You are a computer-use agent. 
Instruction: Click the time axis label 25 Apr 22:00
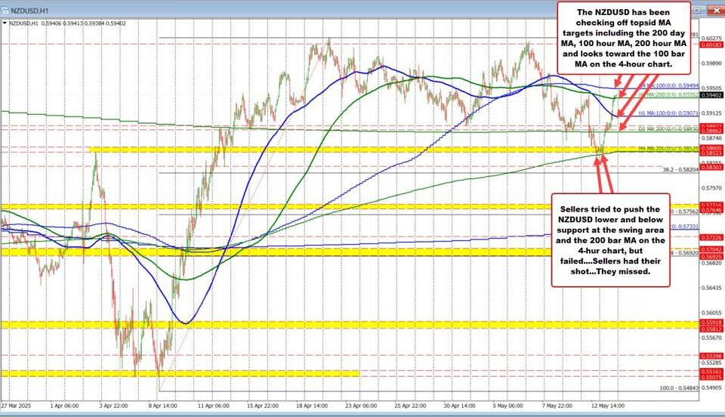pos(411,406)
